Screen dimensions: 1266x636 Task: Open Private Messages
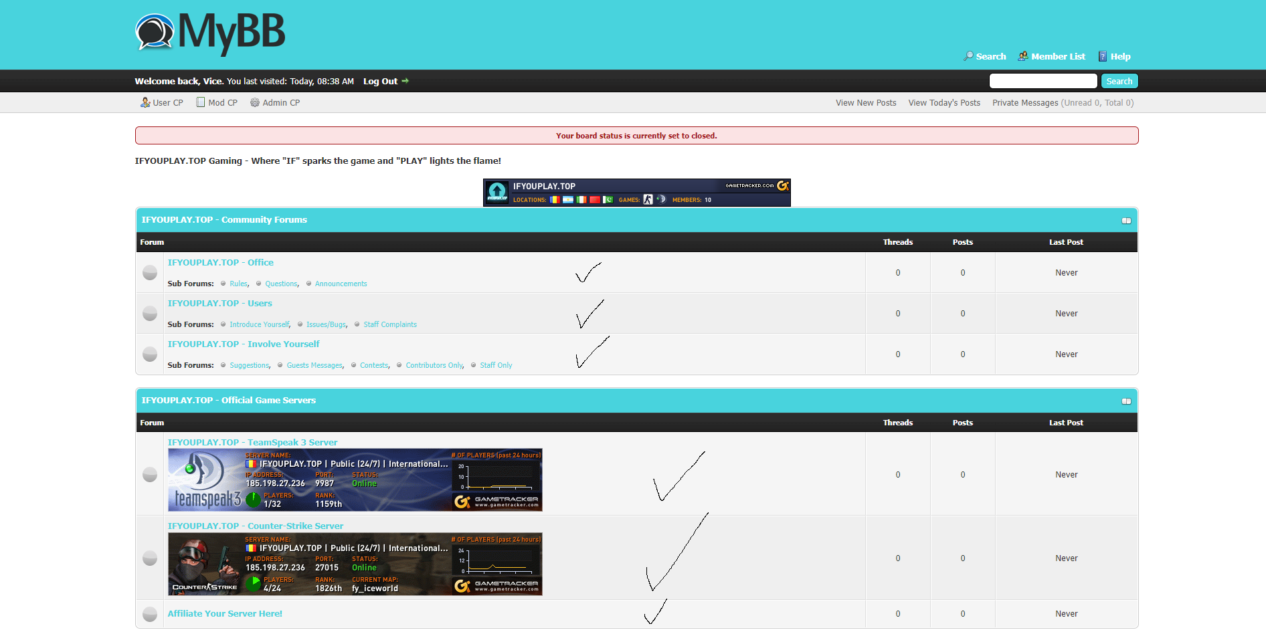pos(1025,103)
